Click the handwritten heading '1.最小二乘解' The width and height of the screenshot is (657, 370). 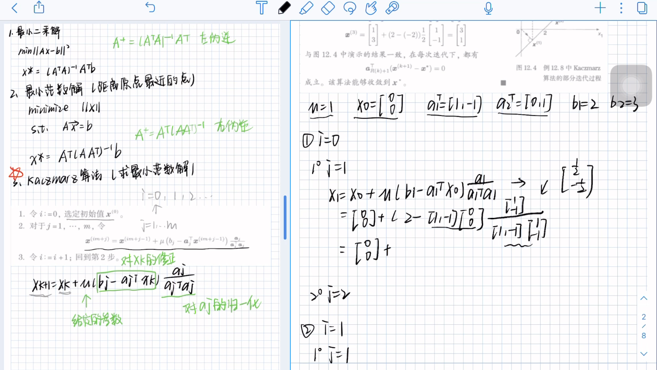(35, 32)
